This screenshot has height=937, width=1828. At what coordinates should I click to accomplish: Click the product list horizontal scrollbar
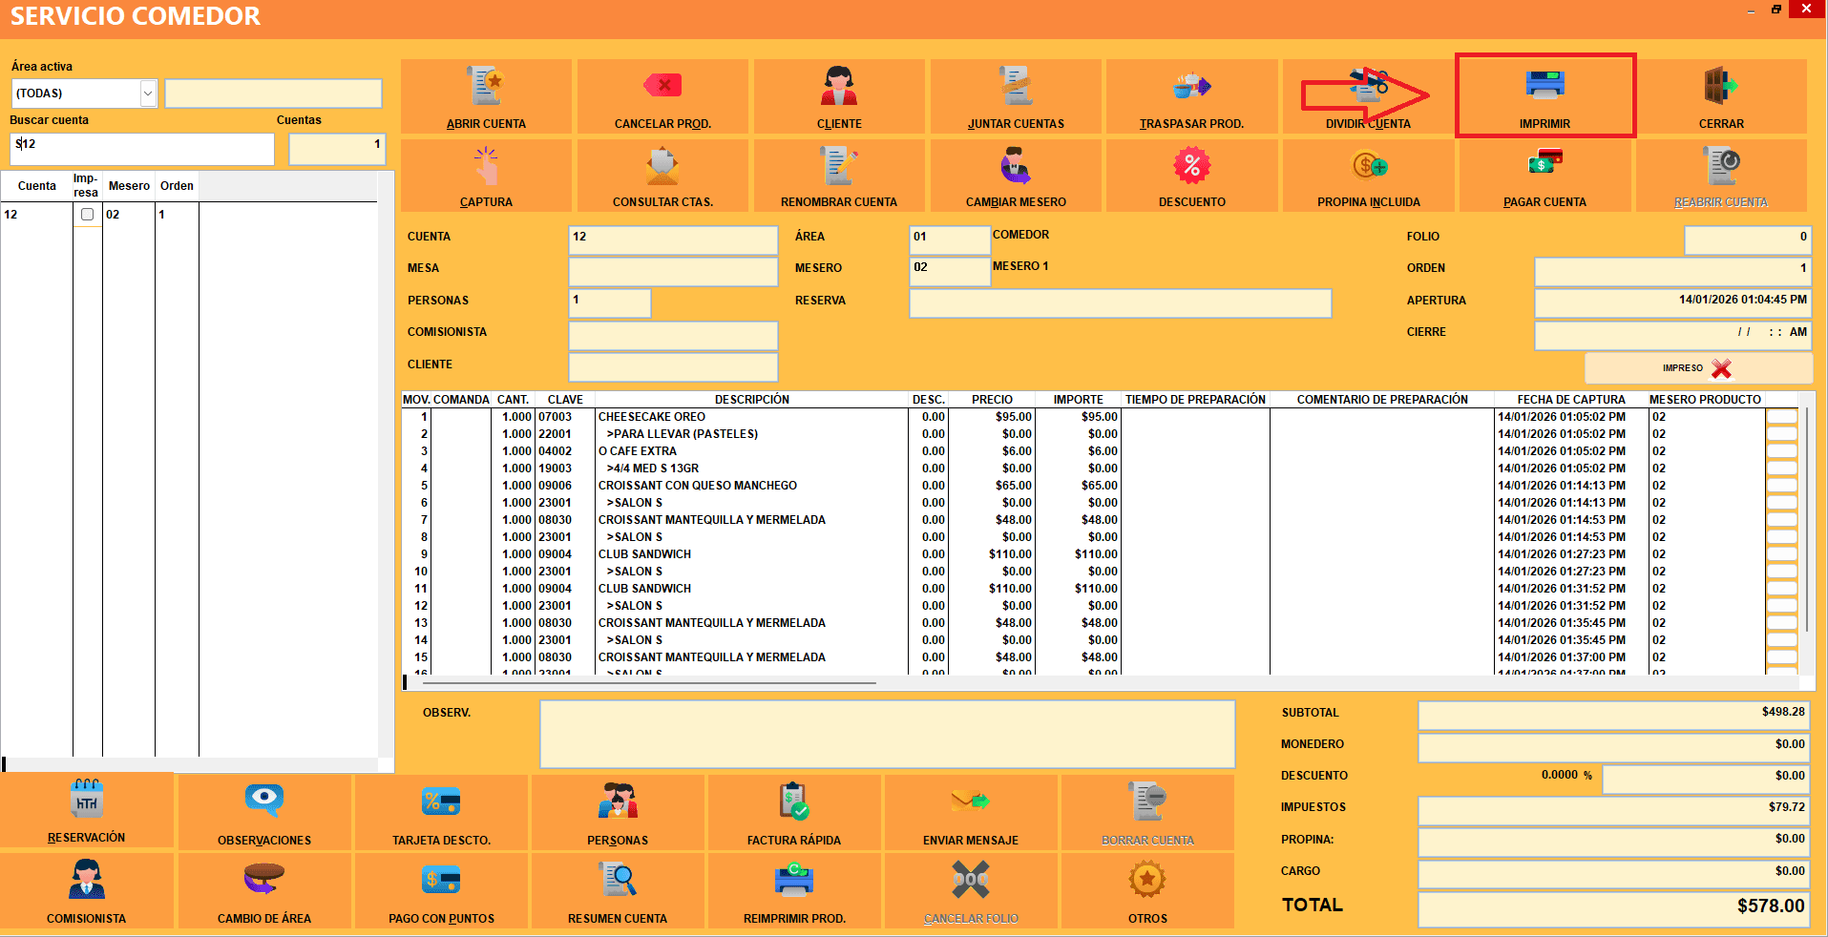(649, 682)
